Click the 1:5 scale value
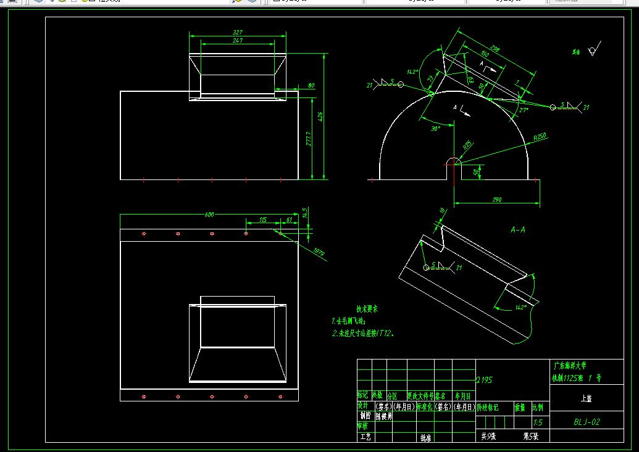The image size is (639, 452). [538, 422]
